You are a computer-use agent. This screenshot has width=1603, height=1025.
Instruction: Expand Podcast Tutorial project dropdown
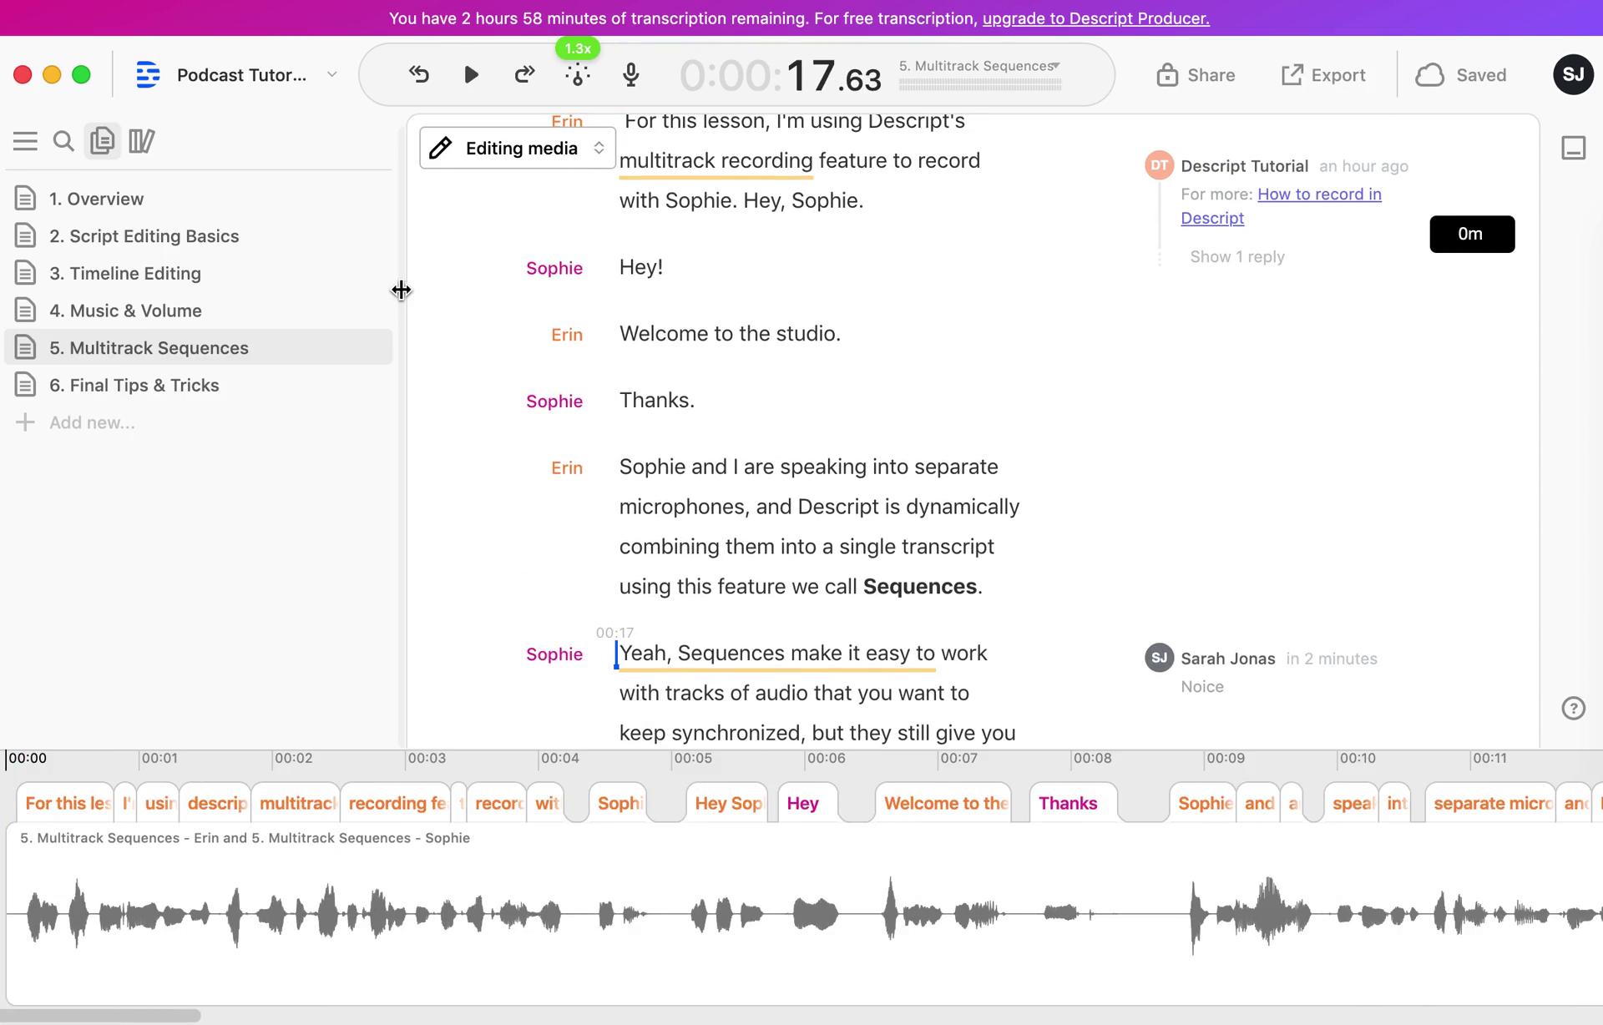tap(331, 74)
